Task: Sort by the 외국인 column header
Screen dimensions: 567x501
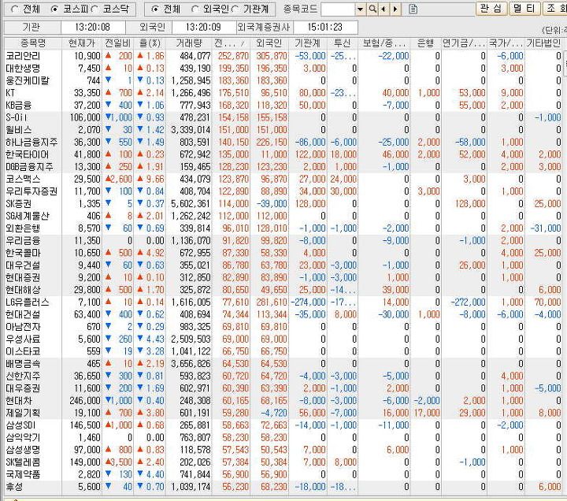Action: [x=269, y=43]
